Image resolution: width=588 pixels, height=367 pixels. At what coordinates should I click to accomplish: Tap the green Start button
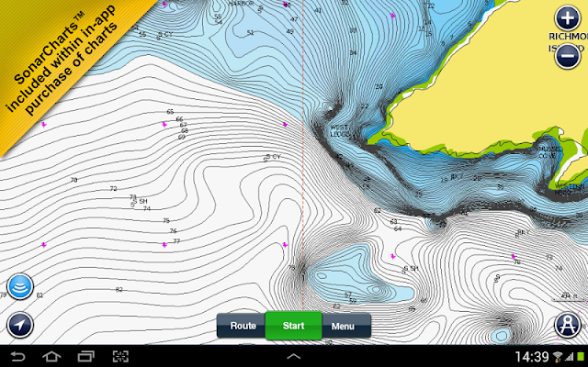tap(294, 326)
